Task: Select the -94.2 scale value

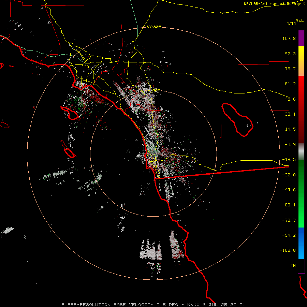Action: [289, 235]
